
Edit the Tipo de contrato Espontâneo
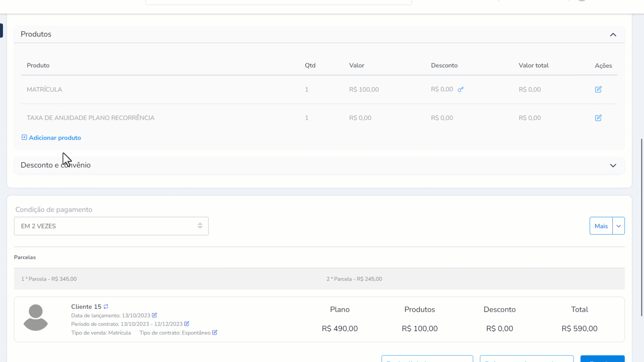215,333
